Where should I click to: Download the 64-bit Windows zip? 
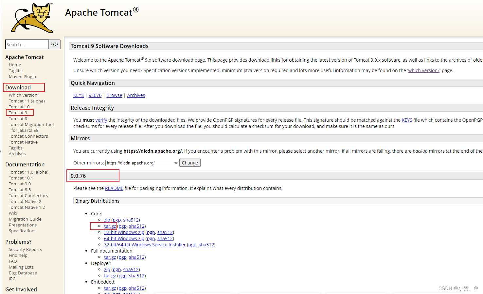[124, 238]
